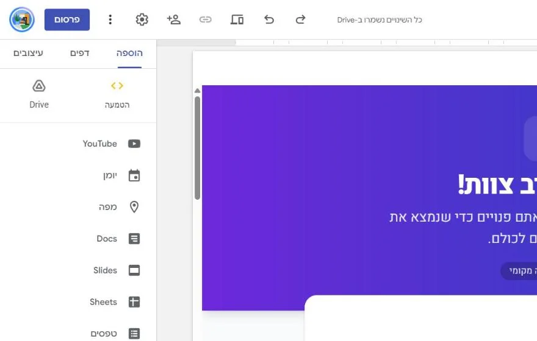537x341 pixels.
Task: Click the מפה map pin icon
Action: tap(134, 206)
